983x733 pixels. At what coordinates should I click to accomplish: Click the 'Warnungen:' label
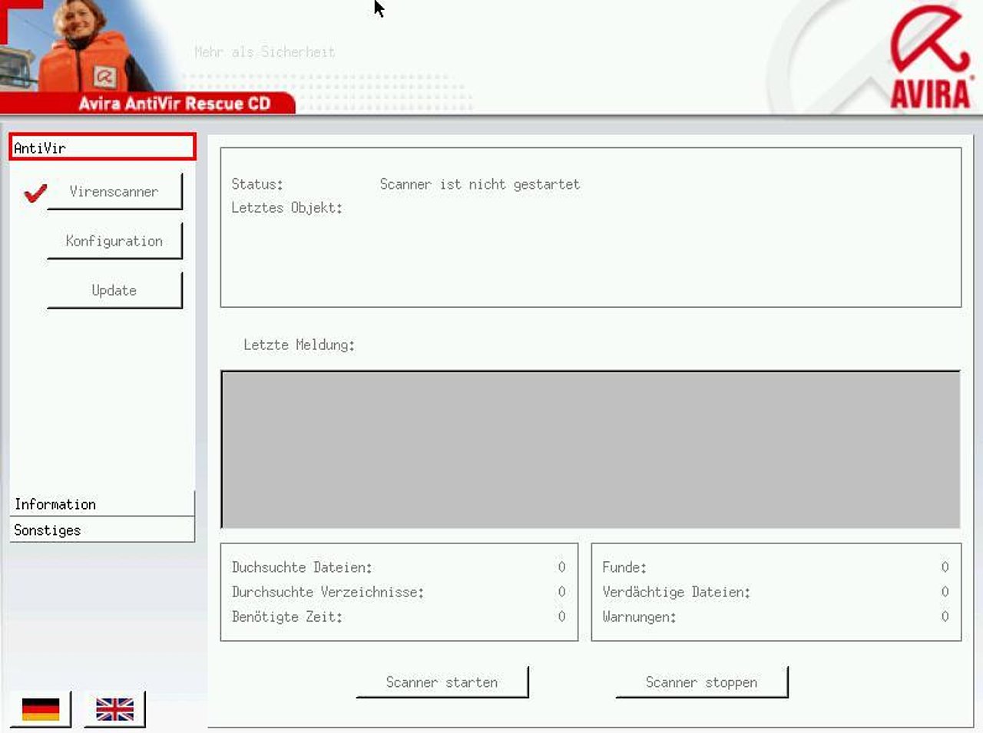point(639,617)
